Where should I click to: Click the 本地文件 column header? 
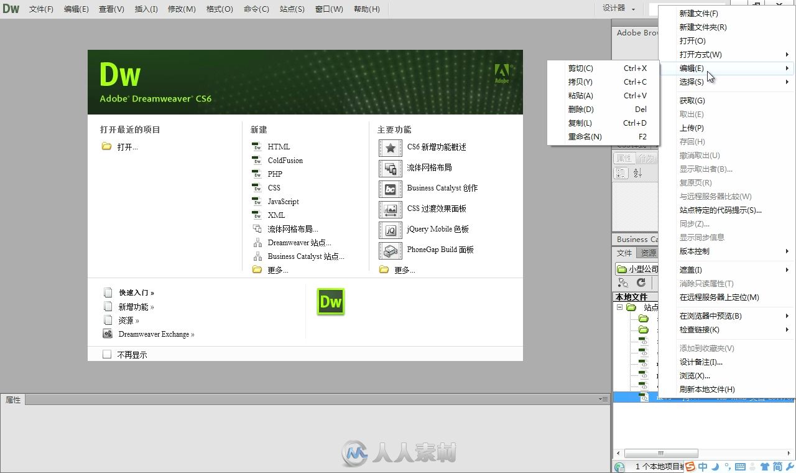pos(636,297)
